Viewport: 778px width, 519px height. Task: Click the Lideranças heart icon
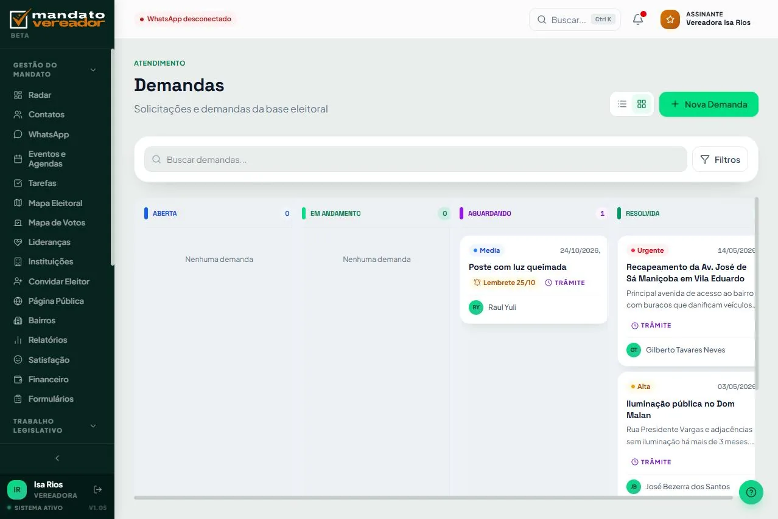coord(18,242)
